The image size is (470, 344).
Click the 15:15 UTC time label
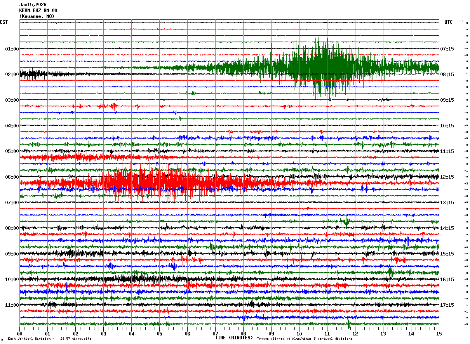447,254
